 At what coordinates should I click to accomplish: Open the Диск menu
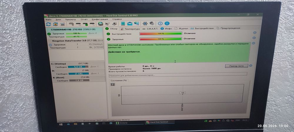click(x=58, y=19)
